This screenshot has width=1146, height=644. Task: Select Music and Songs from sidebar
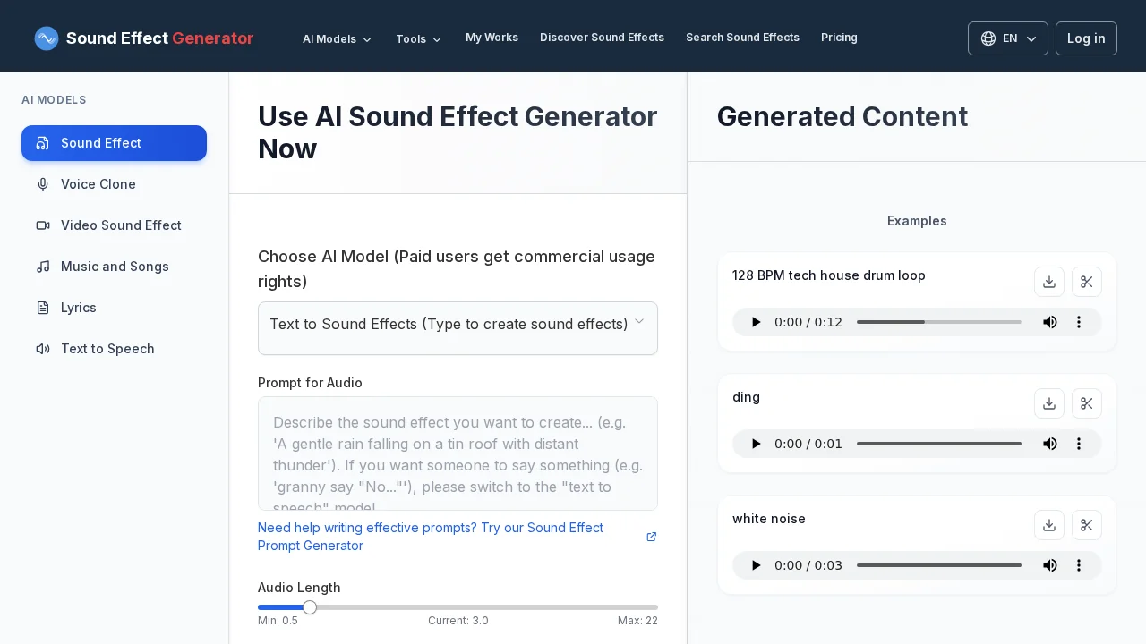click(115, 267)
